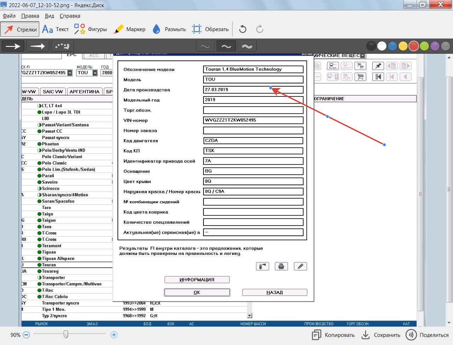The width and height of the screenshot is (453, 345).
Task: Zoom out with the minus button
Action: [26, 335]
